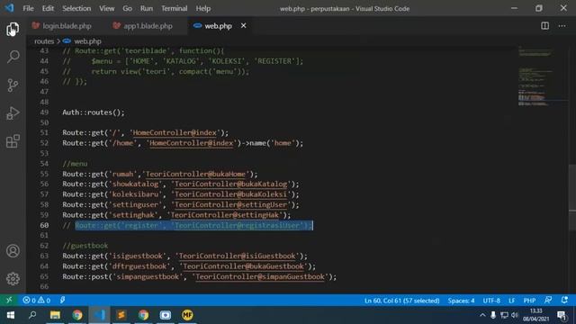Click the minimap code overview
Image resolution: width=576 pixels, height=324 pixels.
[x=535, y=77]
